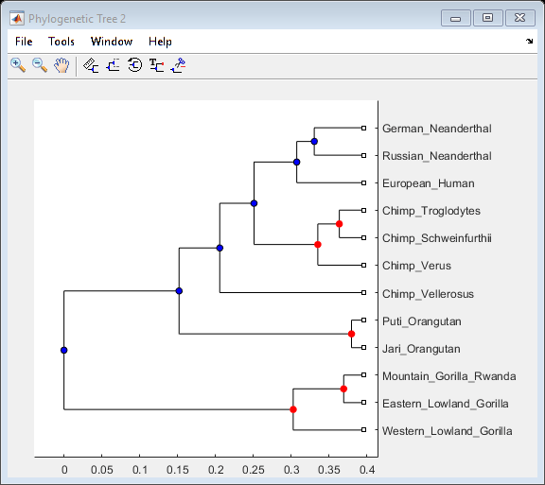Viewport: 545px width, 485px height.
Task: Click the leaf square marker for Western_Lowland_Gorilla
Action: (x=363, y=430)
